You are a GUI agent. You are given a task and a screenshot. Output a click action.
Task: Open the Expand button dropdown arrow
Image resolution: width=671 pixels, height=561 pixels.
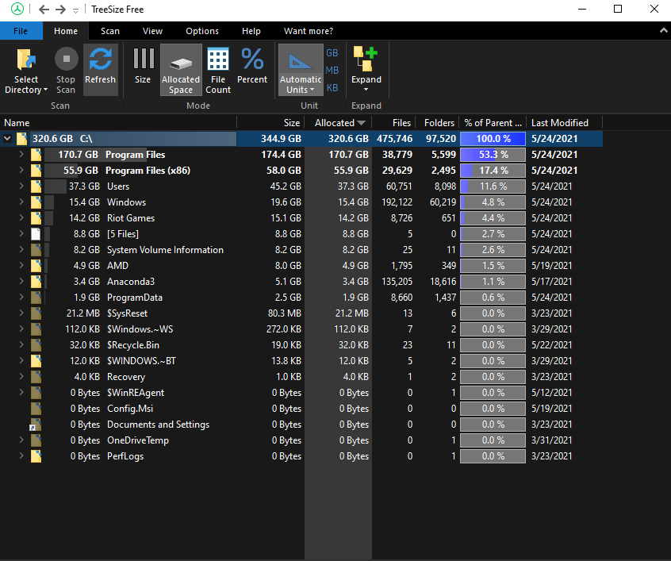pyautogui.click(x=366, y=90)
